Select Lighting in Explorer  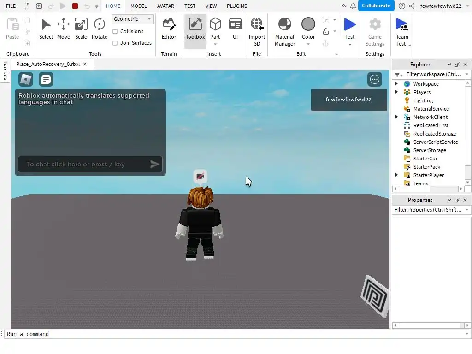coord(423,100)
